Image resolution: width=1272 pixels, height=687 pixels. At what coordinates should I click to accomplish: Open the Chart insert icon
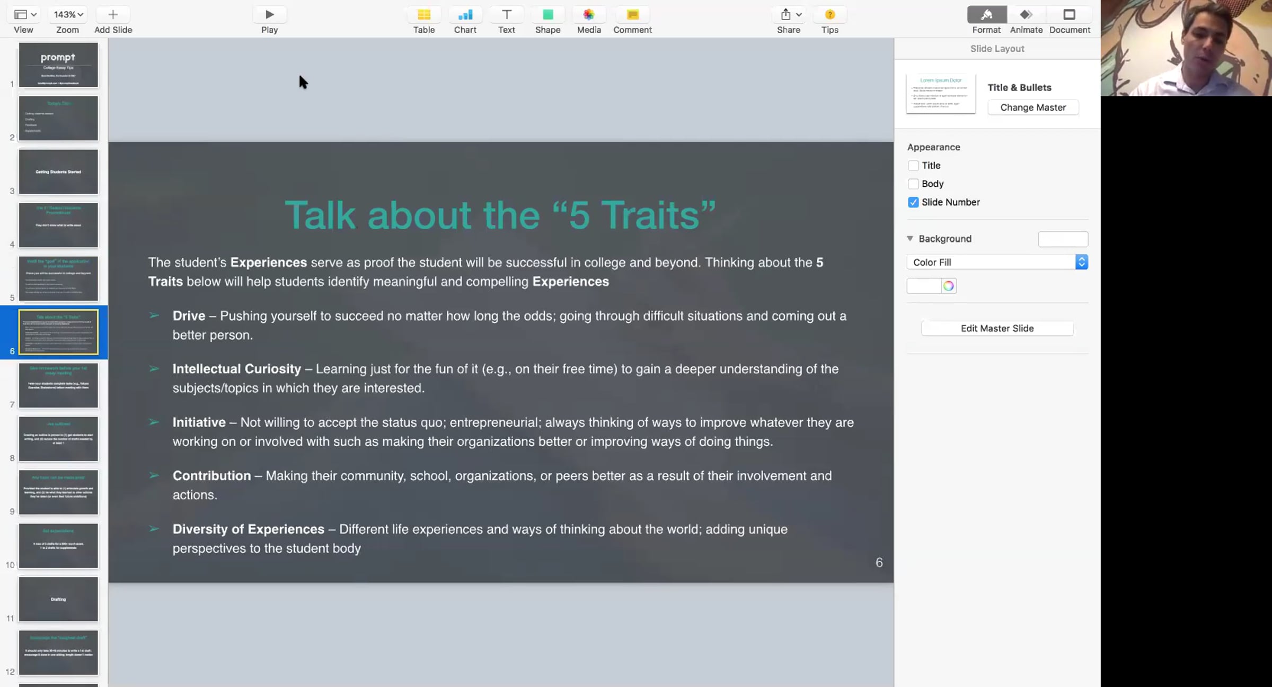(465, 15)
